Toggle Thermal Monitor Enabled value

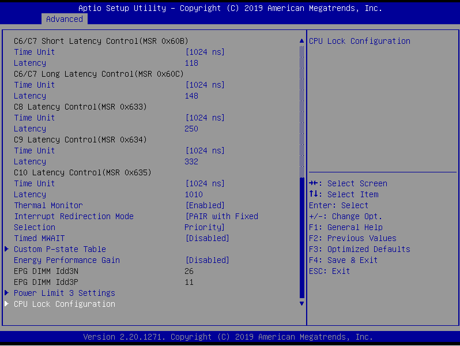tap(205, 205)
